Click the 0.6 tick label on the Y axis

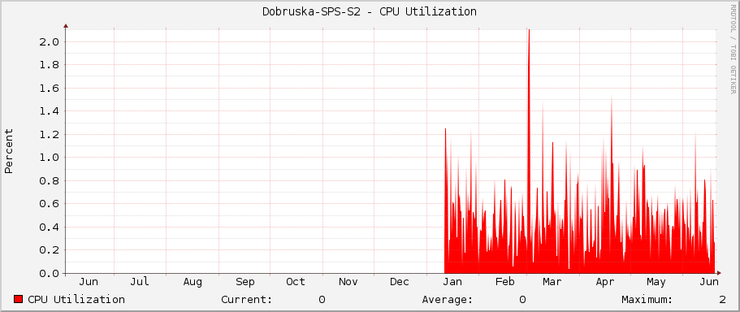click(x=50, y=204)
